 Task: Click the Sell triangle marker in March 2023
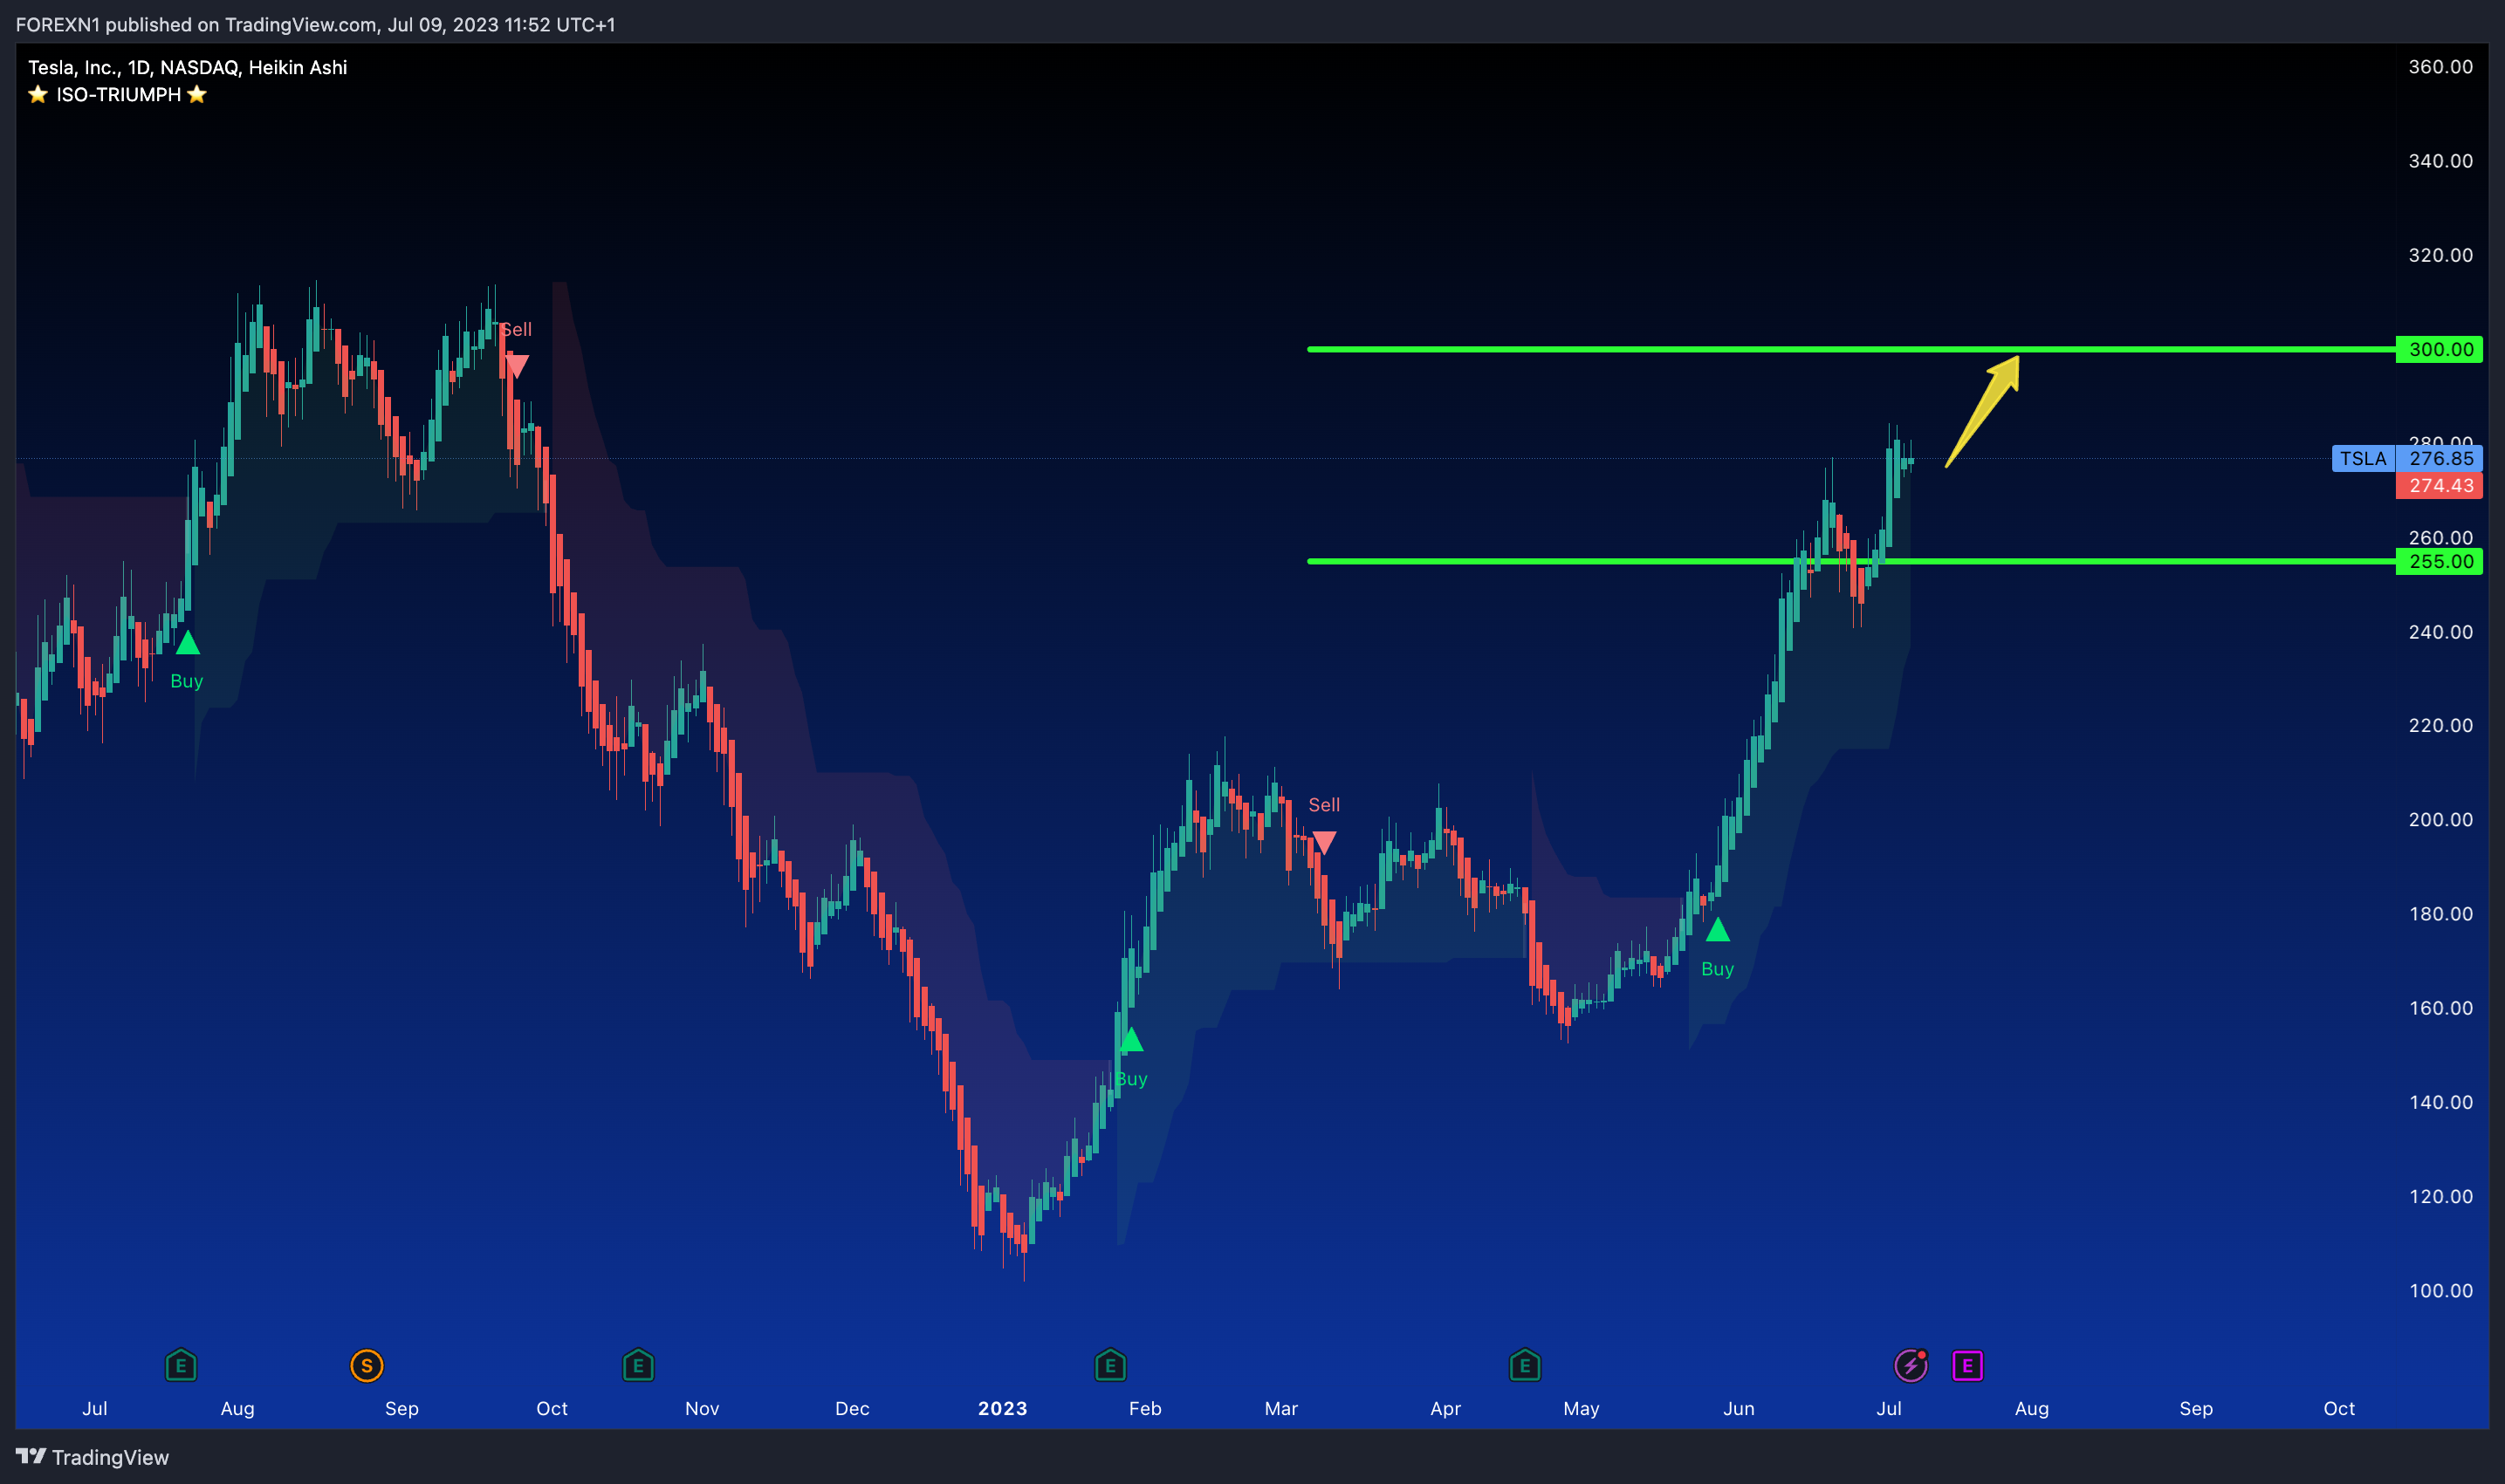pos(1323,842)
